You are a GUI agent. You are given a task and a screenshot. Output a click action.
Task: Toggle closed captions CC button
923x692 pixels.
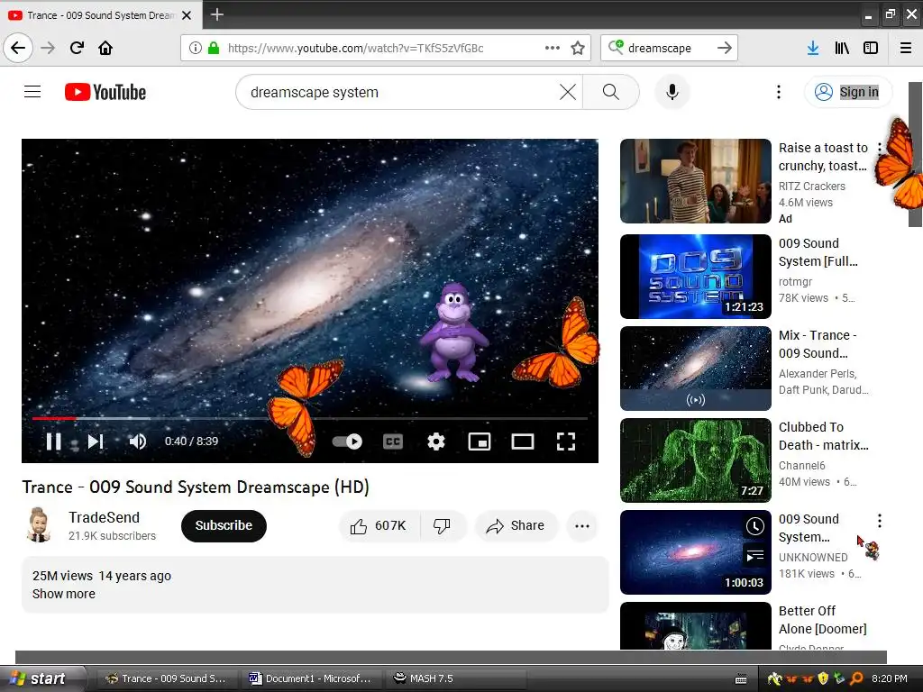pos(393,442)
